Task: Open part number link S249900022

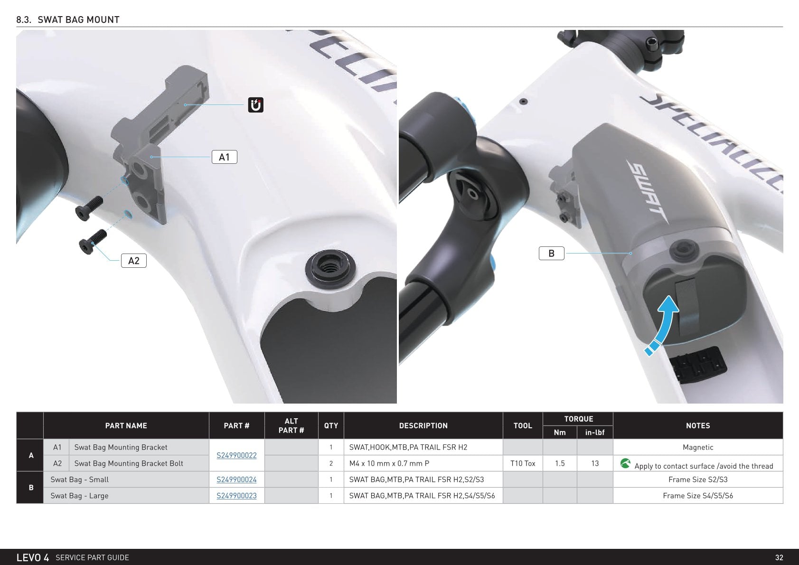Action: tap(236, 455)
